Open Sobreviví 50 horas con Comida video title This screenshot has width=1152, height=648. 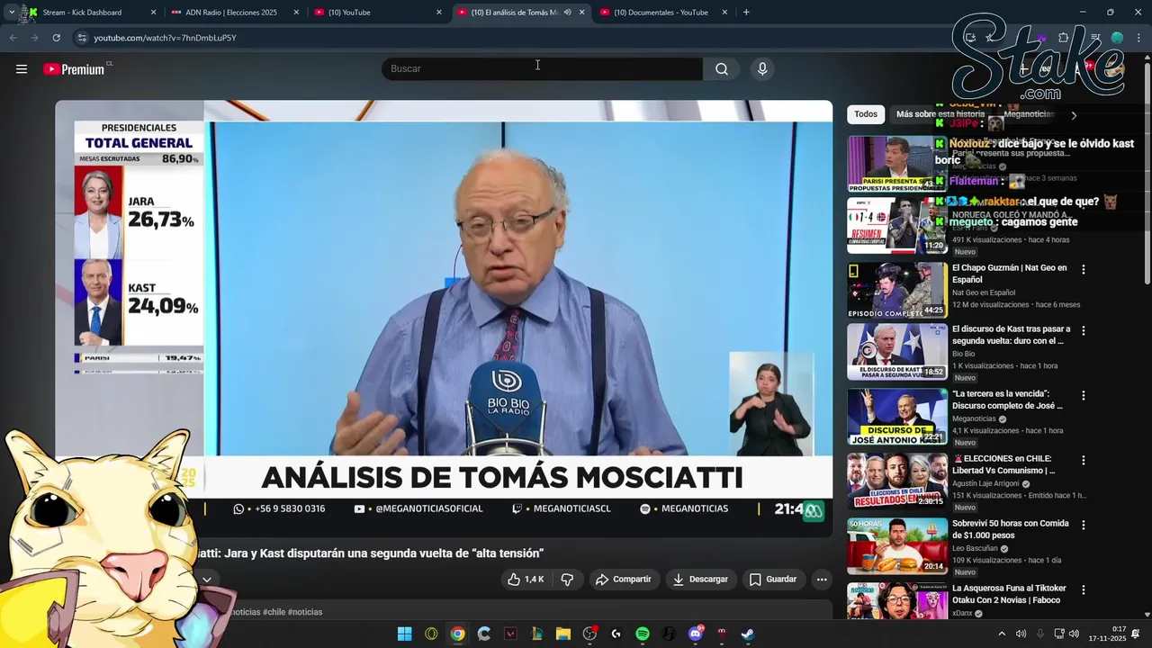coord(1010,529)
